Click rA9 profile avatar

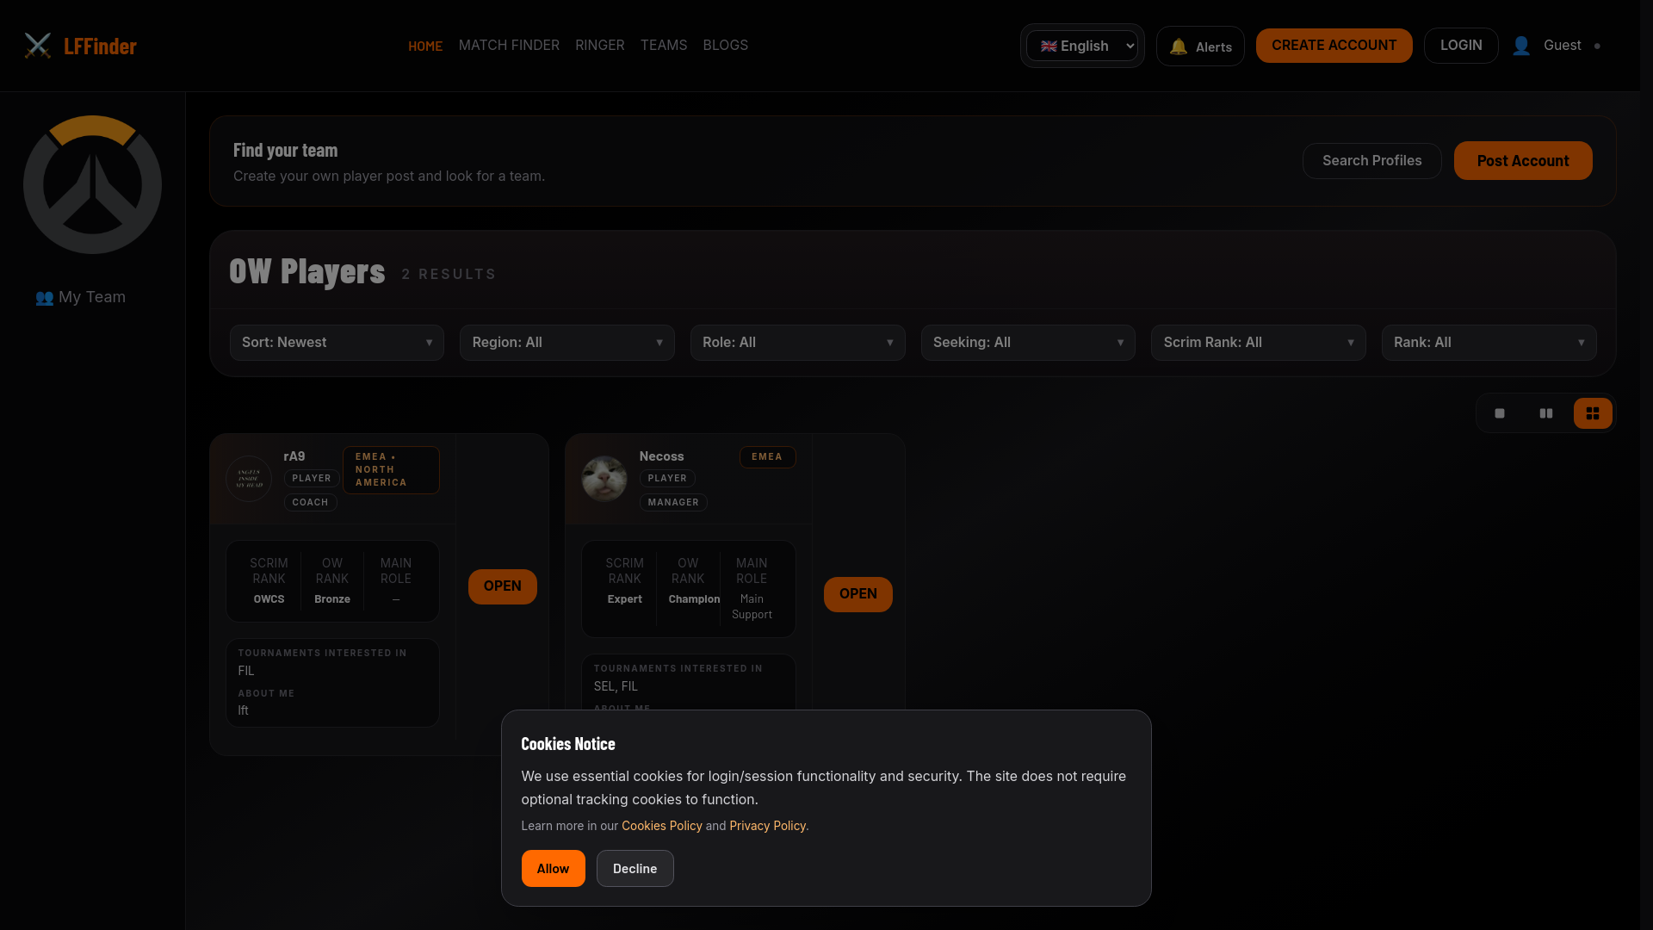249,479
